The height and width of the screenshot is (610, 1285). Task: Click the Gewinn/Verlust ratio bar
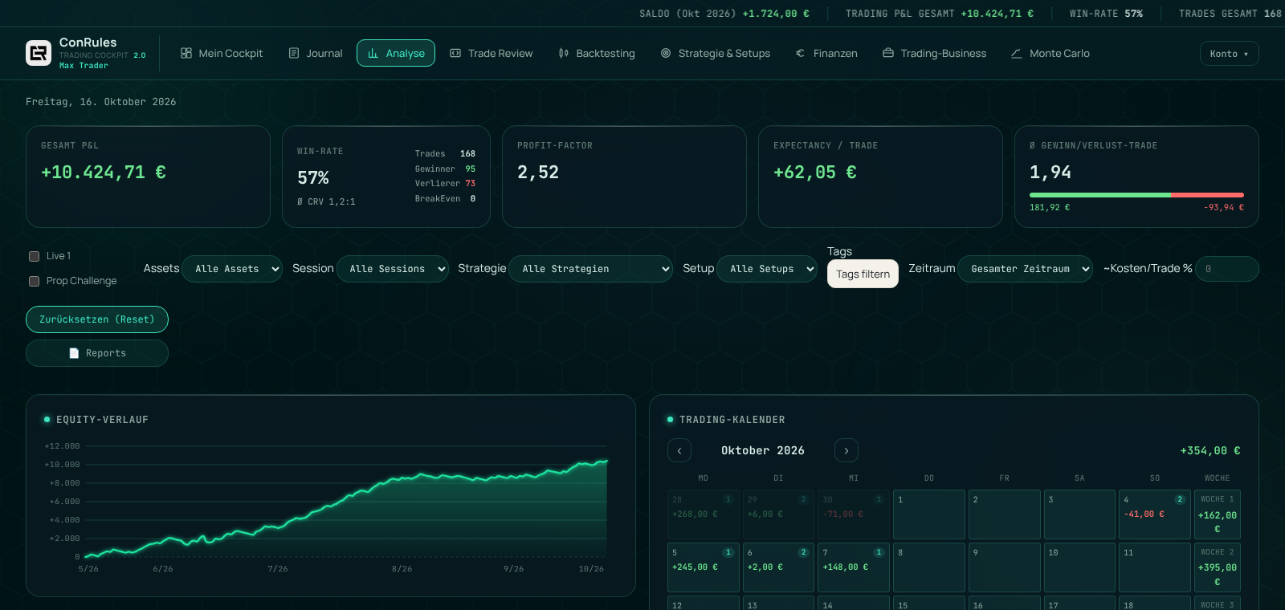pyautogui.click(x=1136, y=195)
